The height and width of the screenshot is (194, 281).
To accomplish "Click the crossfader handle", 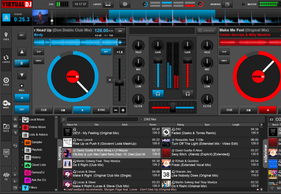I will (173, 107).
